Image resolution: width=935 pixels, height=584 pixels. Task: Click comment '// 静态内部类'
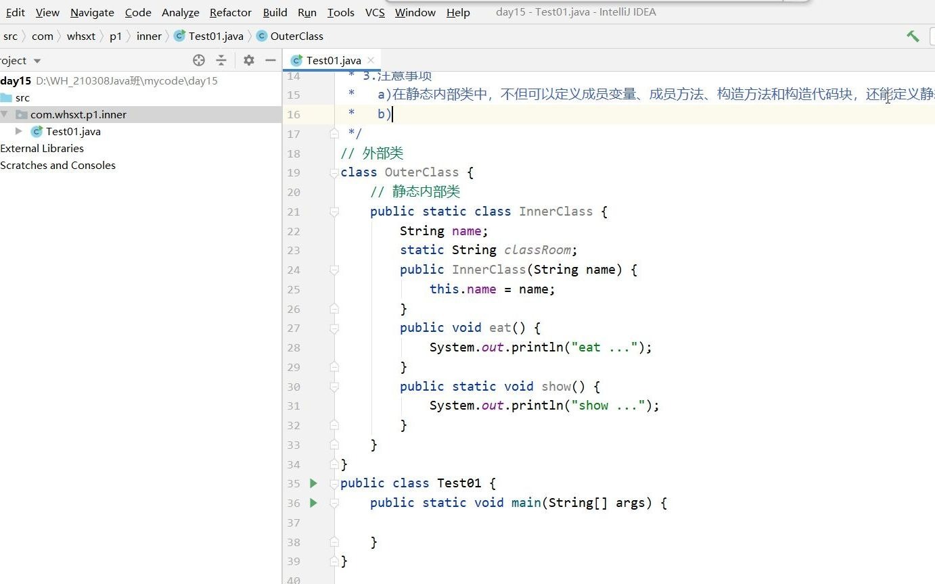click(x=415, y=192)
